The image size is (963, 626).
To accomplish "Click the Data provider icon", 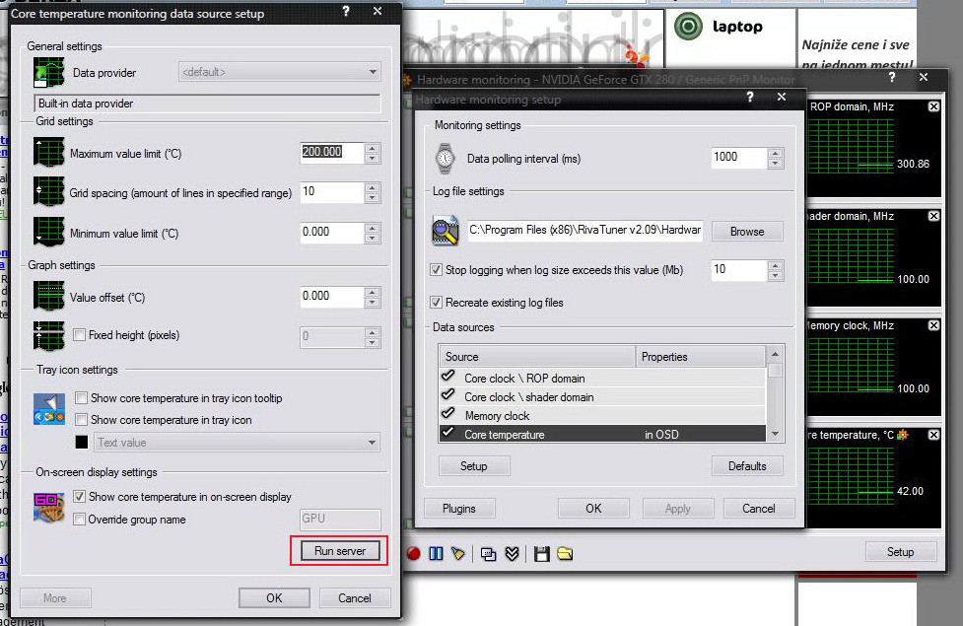I will [49, 73].
